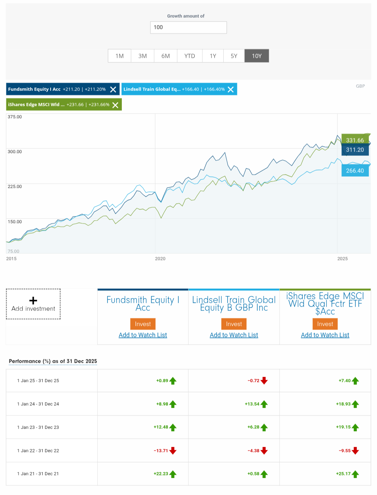Click the green up arrow beside +18.93
This screenshot has height=495, width=377.
pyautogui.click(x=355, y=404)
